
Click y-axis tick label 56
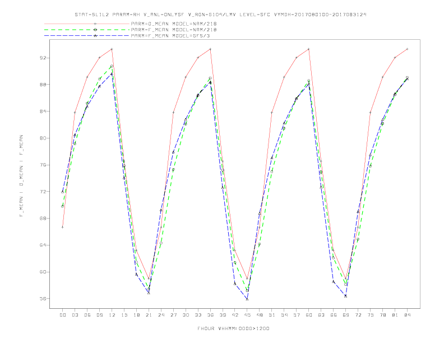point(43,299)
